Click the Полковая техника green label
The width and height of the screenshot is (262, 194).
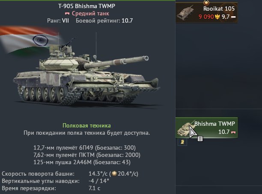point(86,125)
